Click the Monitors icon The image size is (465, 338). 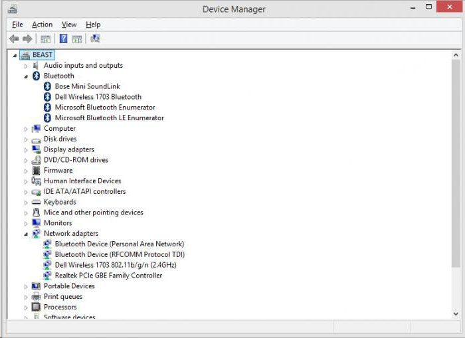(36, 223)
